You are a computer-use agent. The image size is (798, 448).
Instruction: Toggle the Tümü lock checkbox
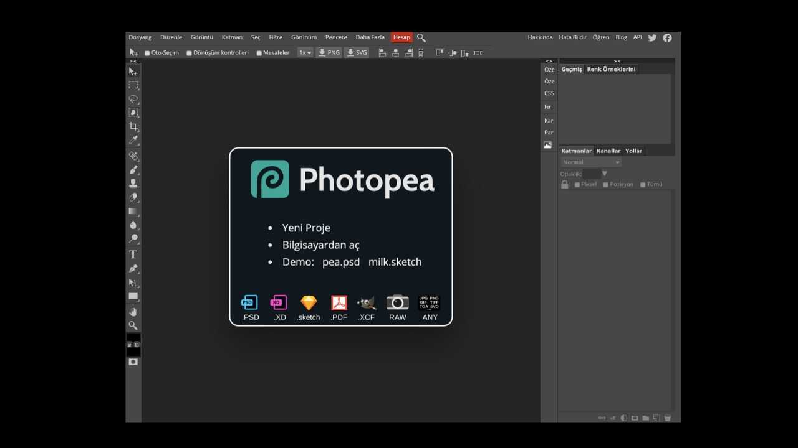click(643, 185)
